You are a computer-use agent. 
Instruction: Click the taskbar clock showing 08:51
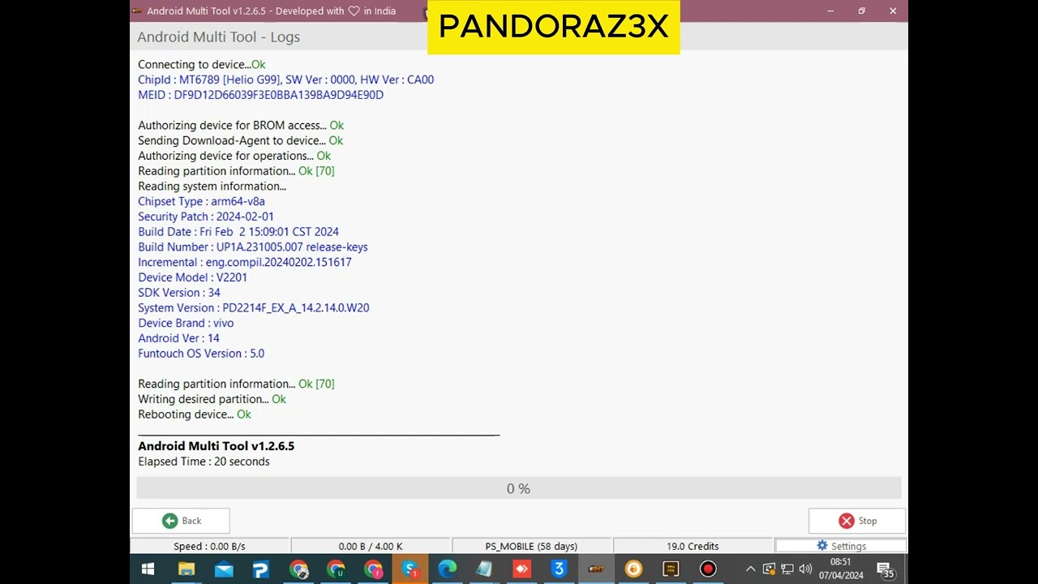click(841, 569)
